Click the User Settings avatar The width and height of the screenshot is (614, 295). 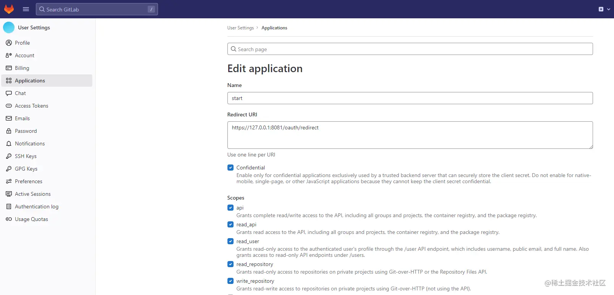[9, 27]
